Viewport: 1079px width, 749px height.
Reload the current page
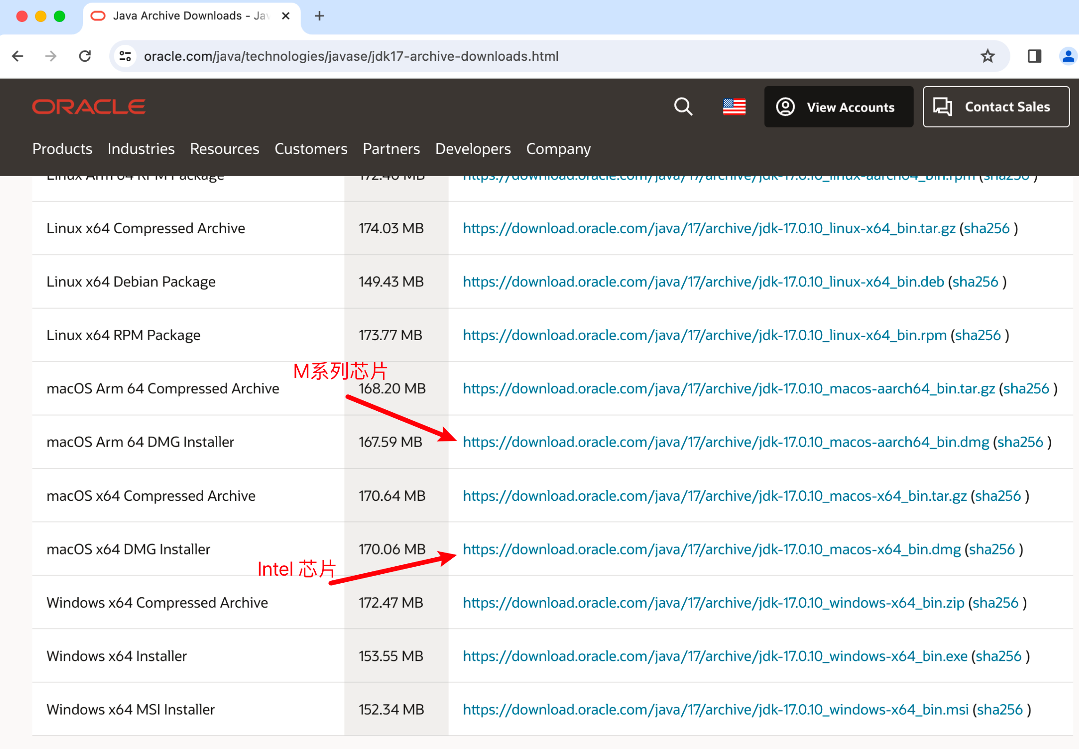pos(85,56)
